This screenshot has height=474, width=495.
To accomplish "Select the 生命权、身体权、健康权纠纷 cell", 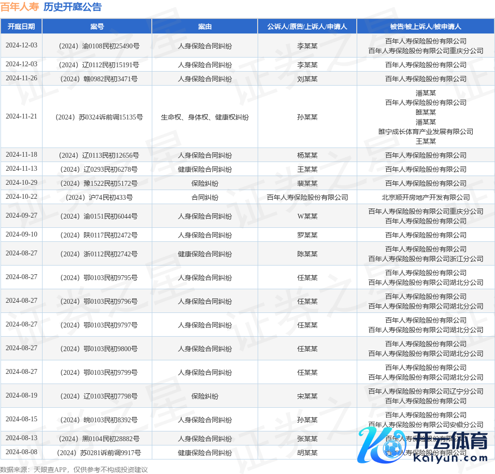I will pos(204,117).
